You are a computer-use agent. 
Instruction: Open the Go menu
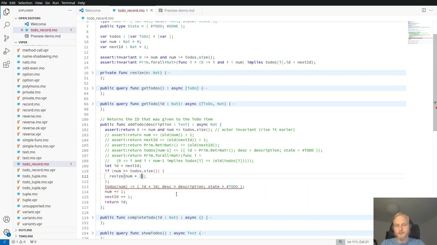pos(47,3)
